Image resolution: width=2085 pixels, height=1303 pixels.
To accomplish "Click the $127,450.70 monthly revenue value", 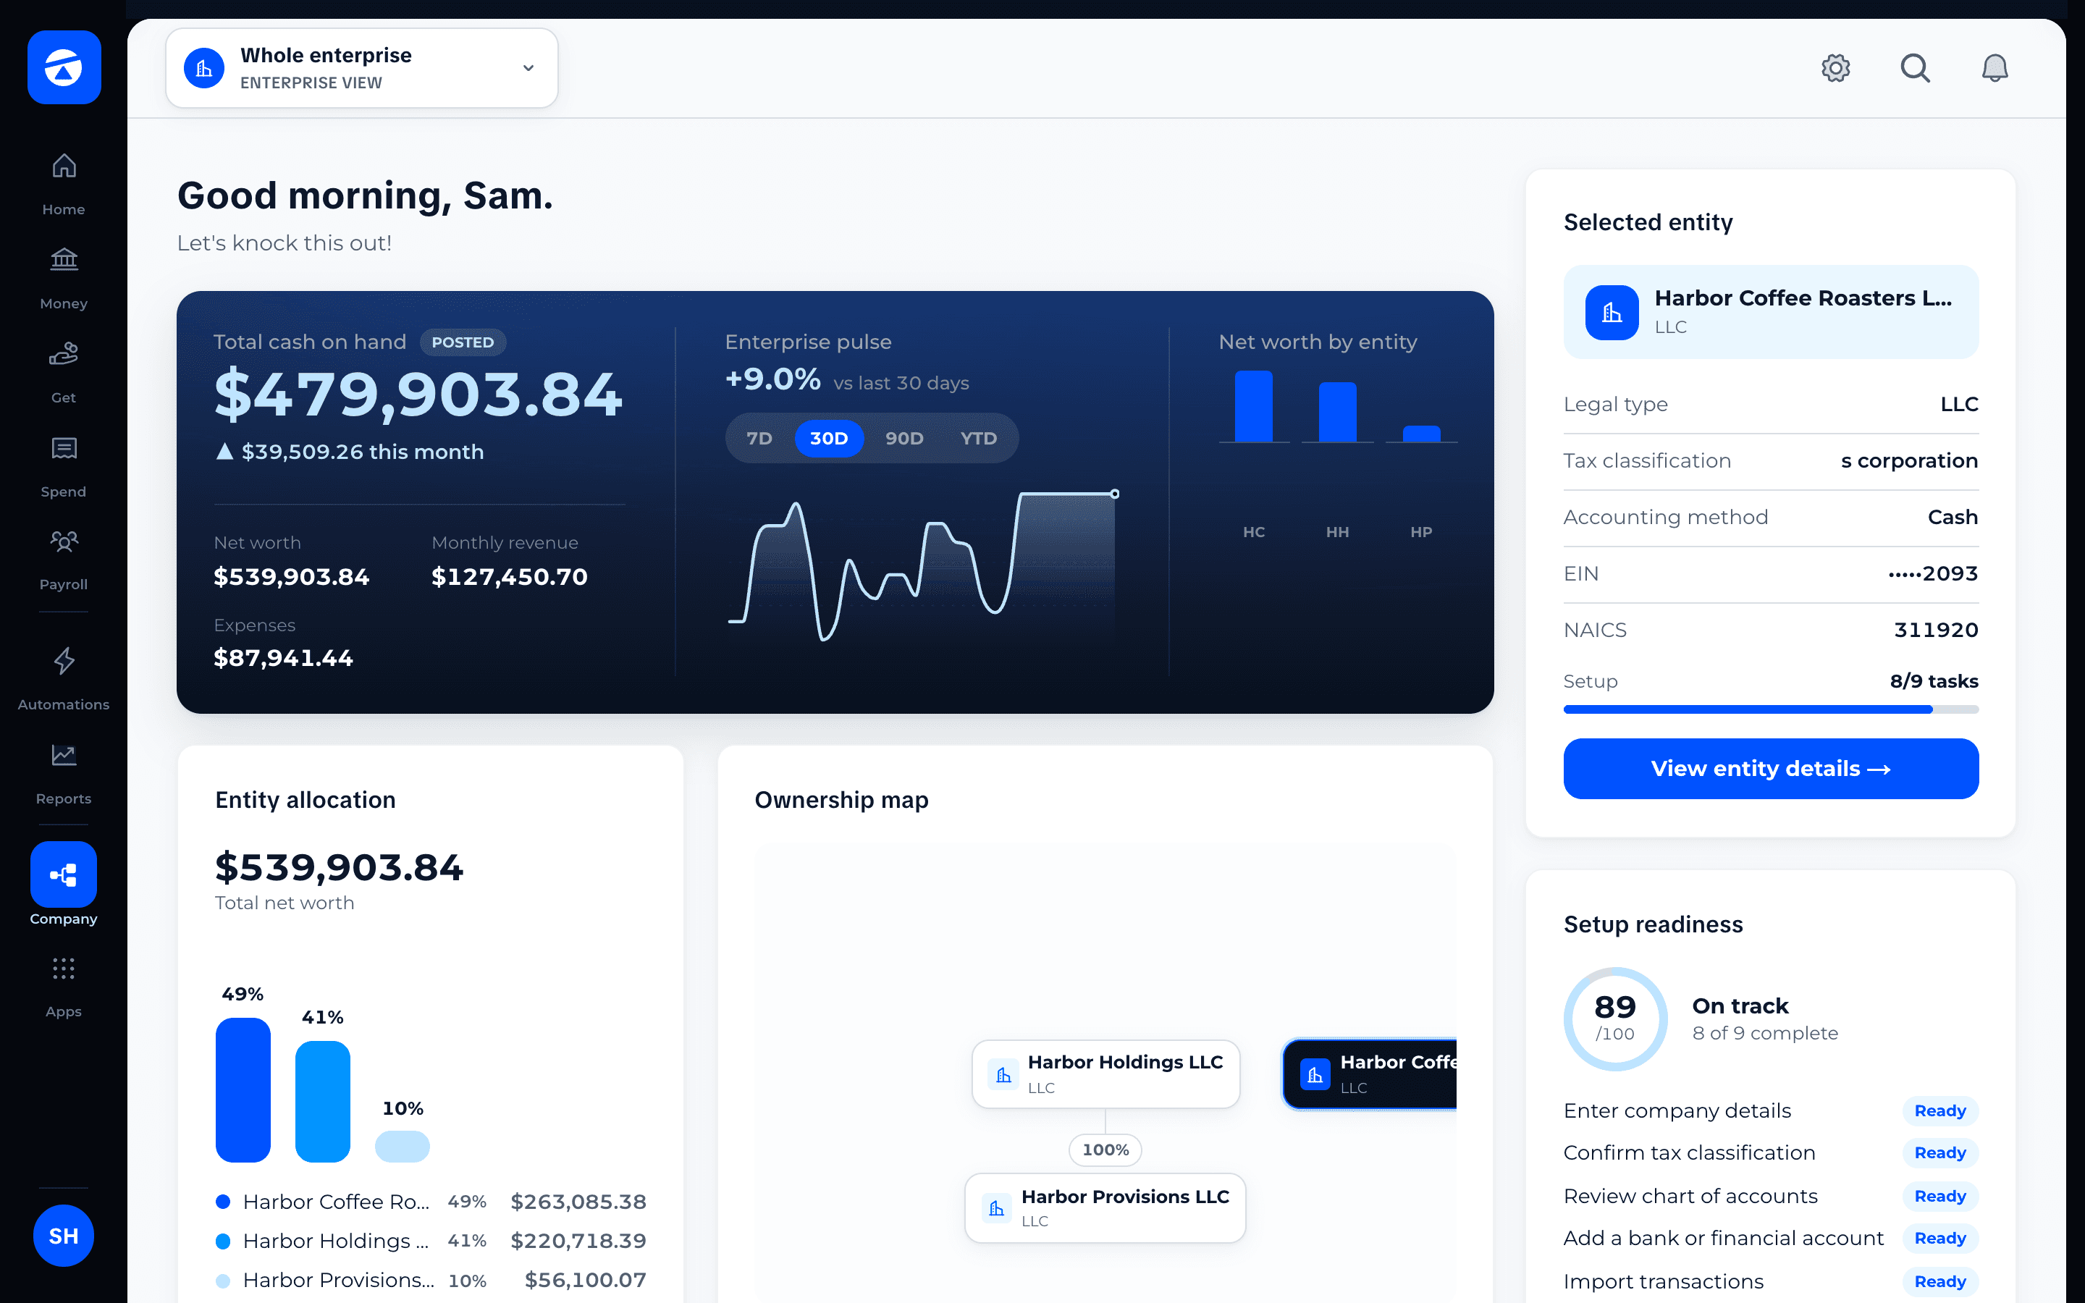I will pos(509,576).
